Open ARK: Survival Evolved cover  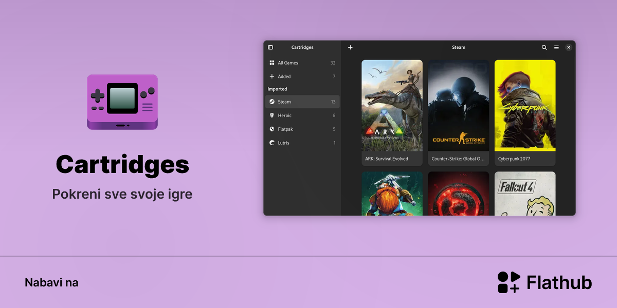(392, 106)
